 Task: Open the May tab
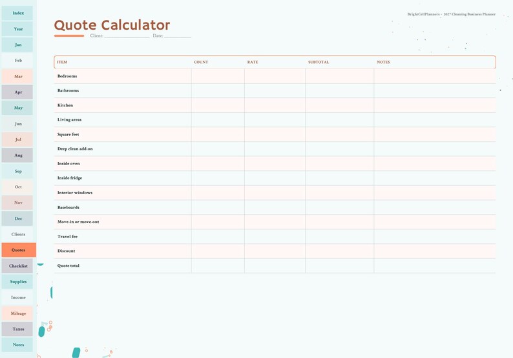pyautogui.click(x=17, y=108)
